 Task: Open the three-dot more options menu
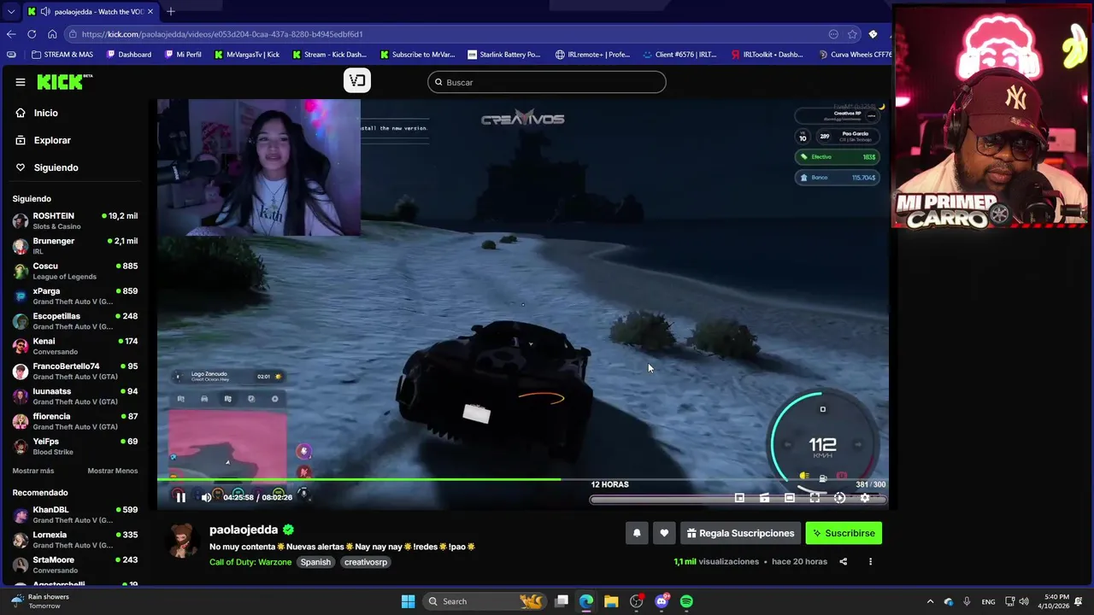point(870,561)
